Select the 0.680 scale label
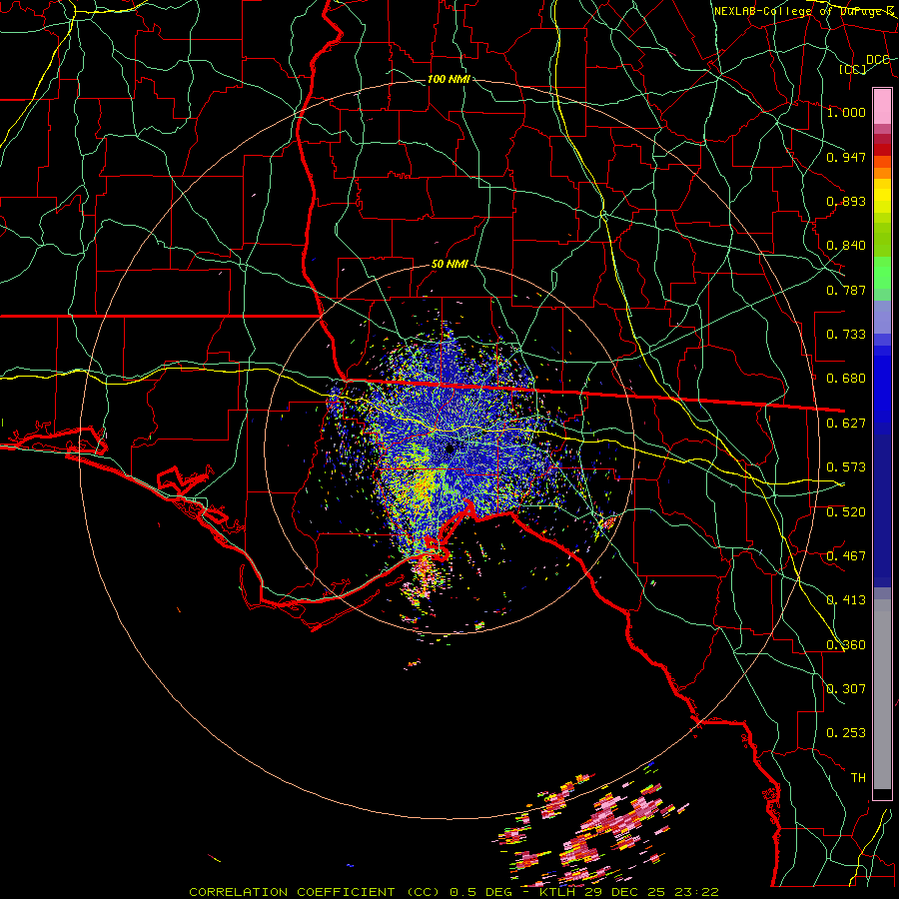Viewport: 899px width, 899px height. tap(846, 379)
